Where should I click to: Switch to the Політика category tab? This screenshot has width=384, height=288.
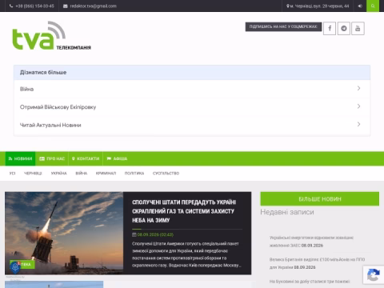coord(134,174)
